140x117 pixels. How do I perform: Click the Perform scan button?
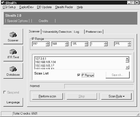pos(47,96)
